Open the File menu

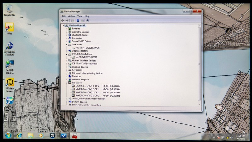(64, 16)
